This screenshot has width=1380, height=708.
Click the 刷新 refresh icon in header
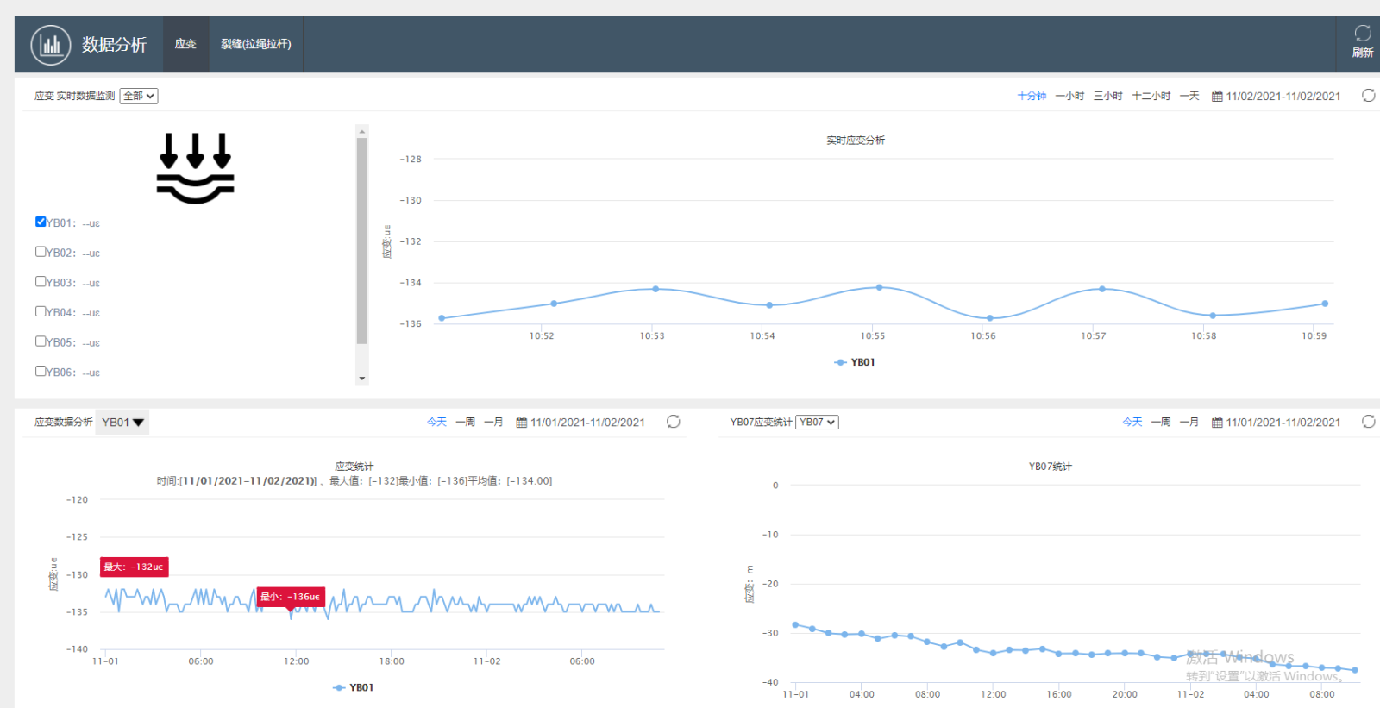[x=1363, y=34]
